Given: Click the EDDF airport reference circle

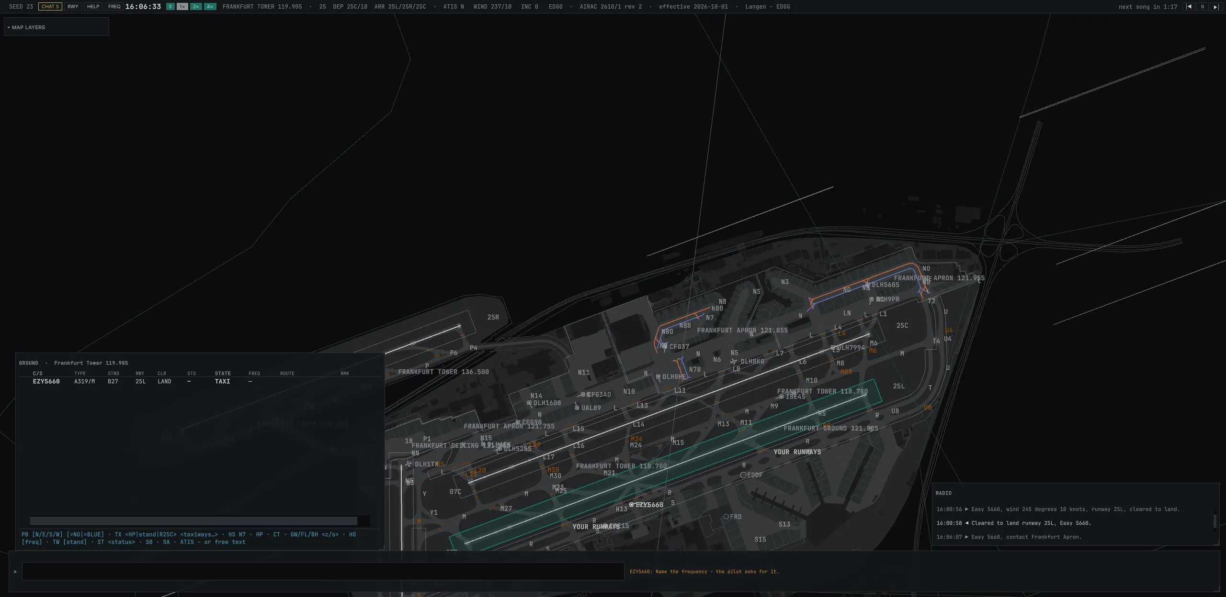Looking at the screenshot, I should click(x=743, y=475).
